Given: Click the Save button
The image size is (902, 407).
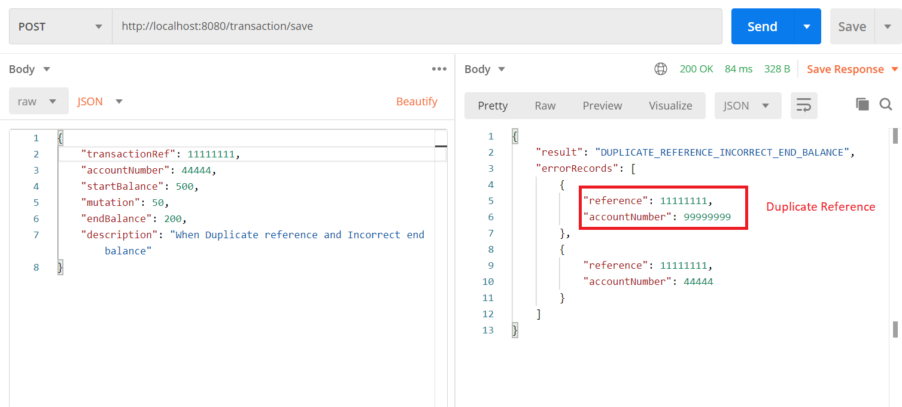Looking at the screenshot, I should point(852,26).
